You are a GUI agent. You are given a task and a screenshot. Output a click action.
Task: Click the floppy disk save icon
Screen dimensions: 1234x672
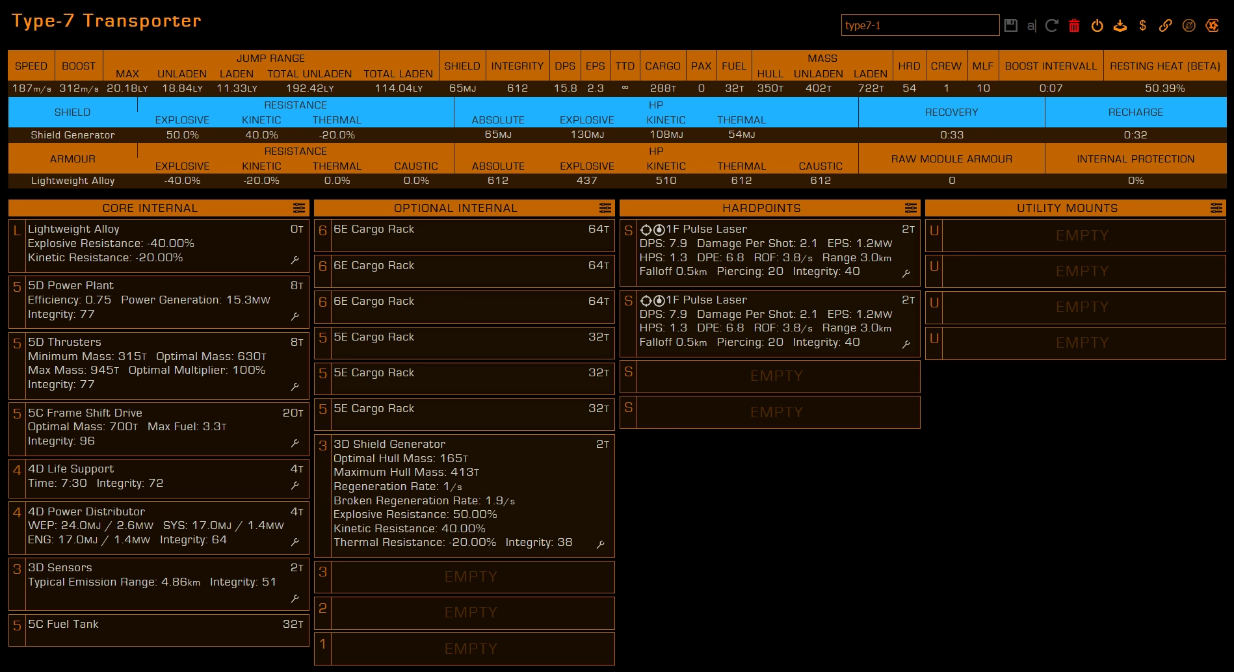1010,25
